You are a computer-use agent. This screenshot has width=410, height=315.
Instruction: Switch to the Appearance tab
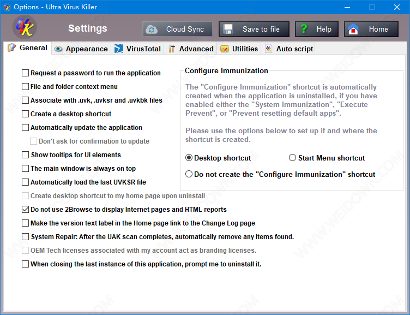(x=81, y=49)
